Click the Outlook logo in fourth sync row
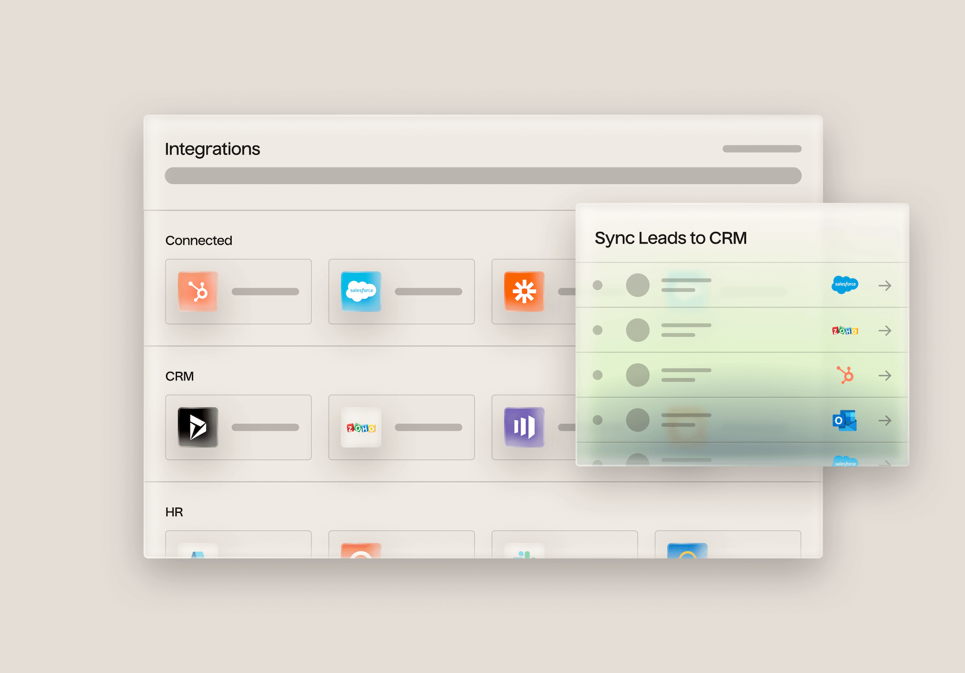 tap(844, 421)
